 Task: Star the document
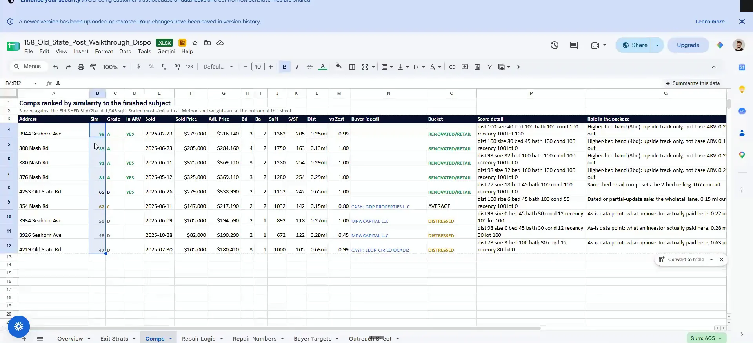(195, 43)
